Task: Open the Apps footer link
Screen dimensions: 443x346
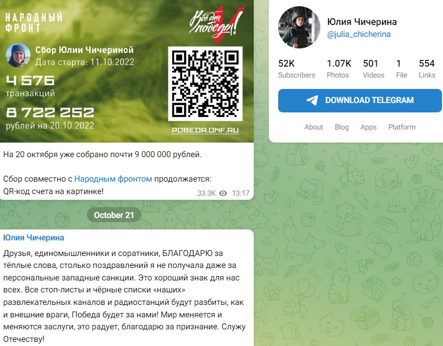Action: [x=369, y=127]
